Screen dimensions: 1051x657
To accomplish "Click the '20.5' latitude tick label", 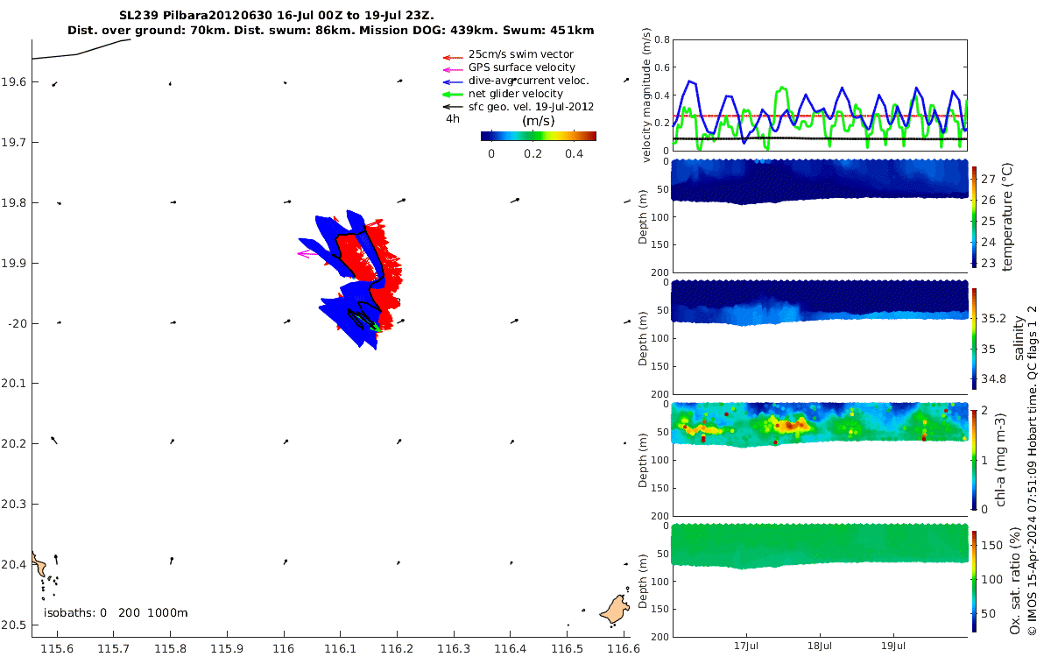I will 14,625.
